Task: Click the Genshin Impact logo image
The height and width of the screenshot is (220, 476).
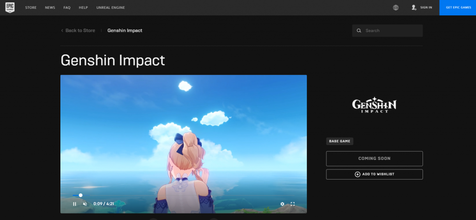Action: [374, 105]
